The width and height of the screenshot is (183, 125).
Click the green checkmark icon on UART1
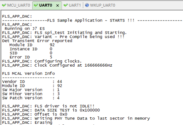pos(66,5)
